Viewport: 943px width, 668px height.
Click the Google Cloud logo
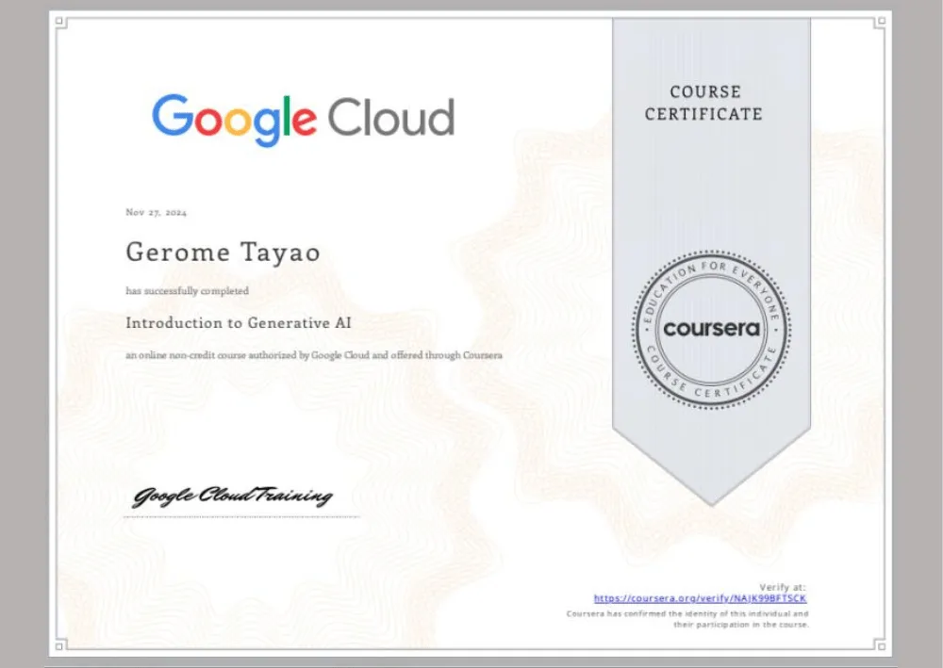point(303,119)
